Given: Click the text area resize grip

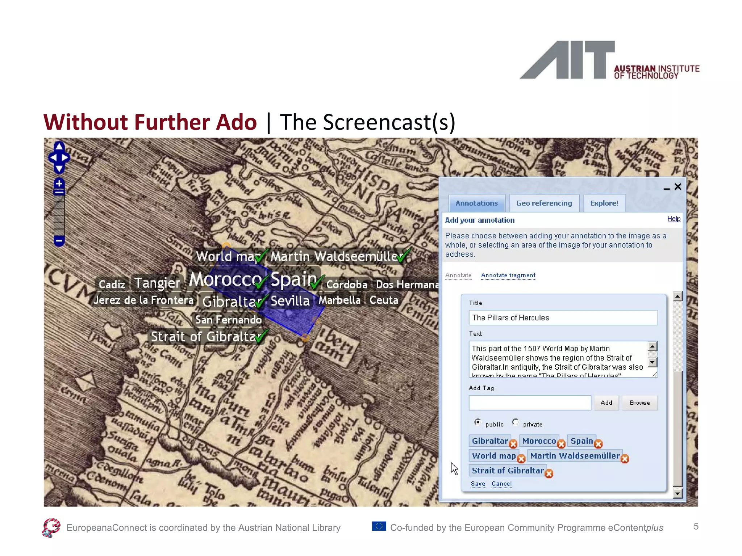Looking at the screenshot, I should (x=654, y=374).
